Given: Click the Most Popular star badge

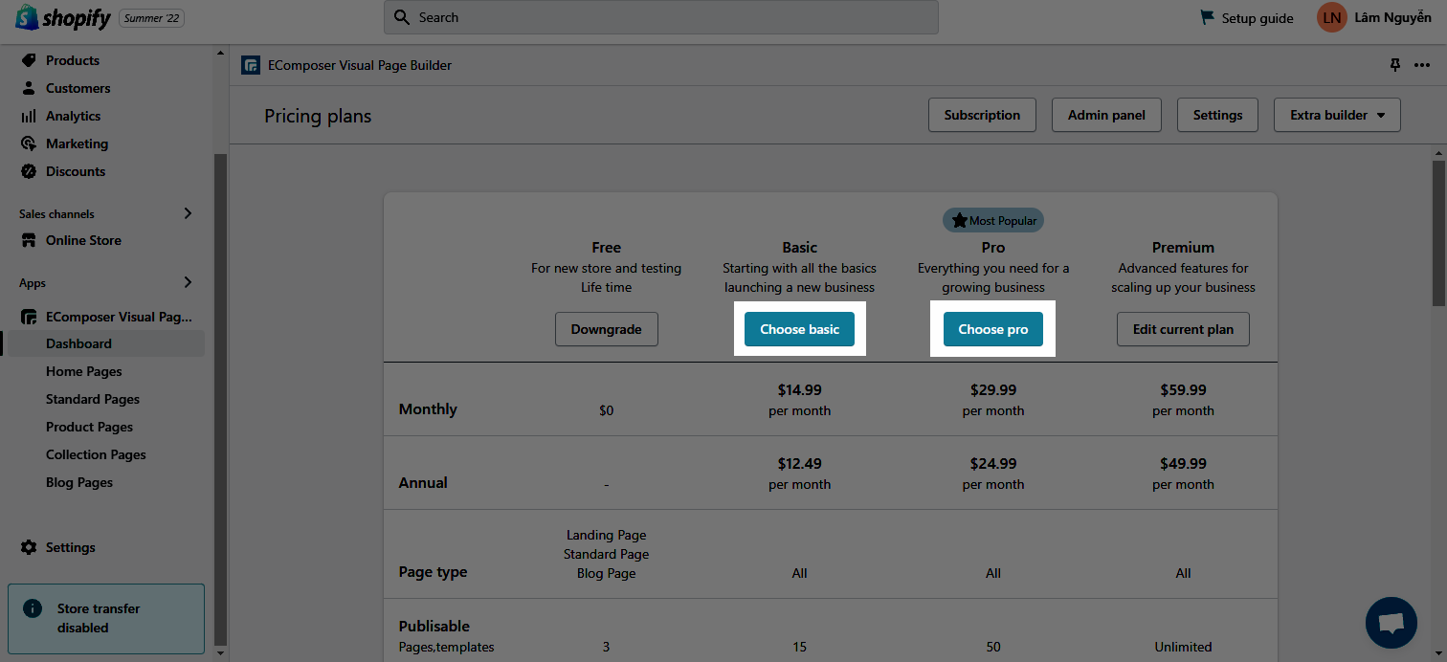Looking at the screenshot, I should 993,220.
